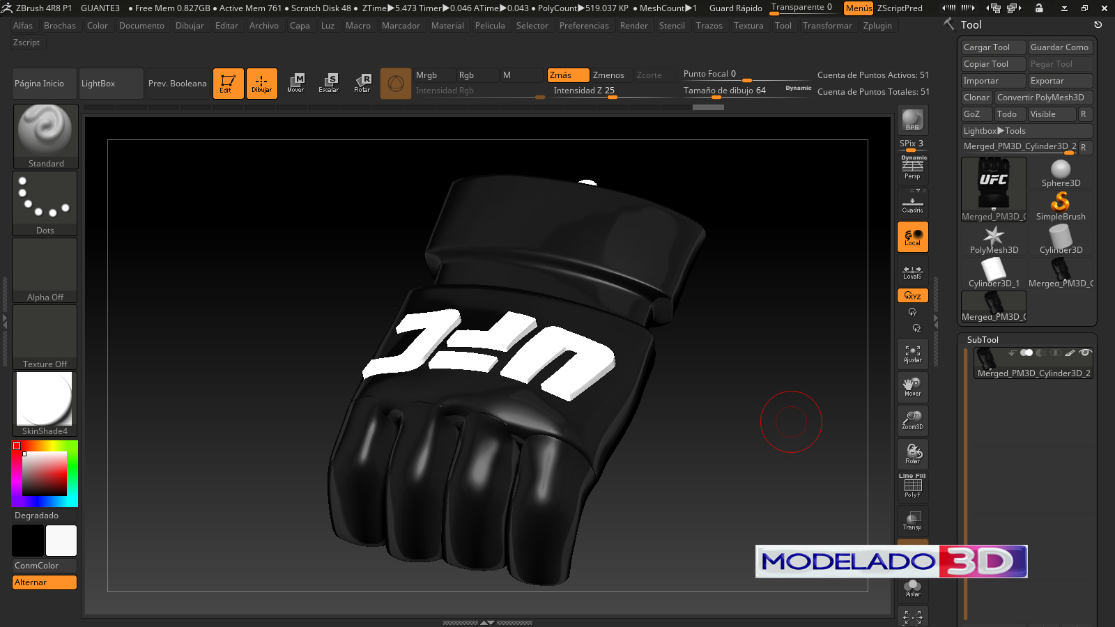The height and width of the screenshot is (627, 1115).
Task: Click the LocalS symmetry icon
Action: (x=913, y=271)
